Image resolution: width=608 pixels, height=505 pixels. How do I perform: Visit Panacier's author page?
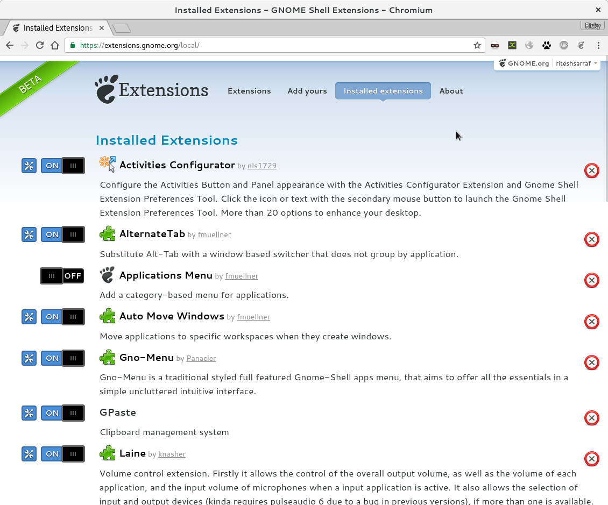(x=201, y=359)
